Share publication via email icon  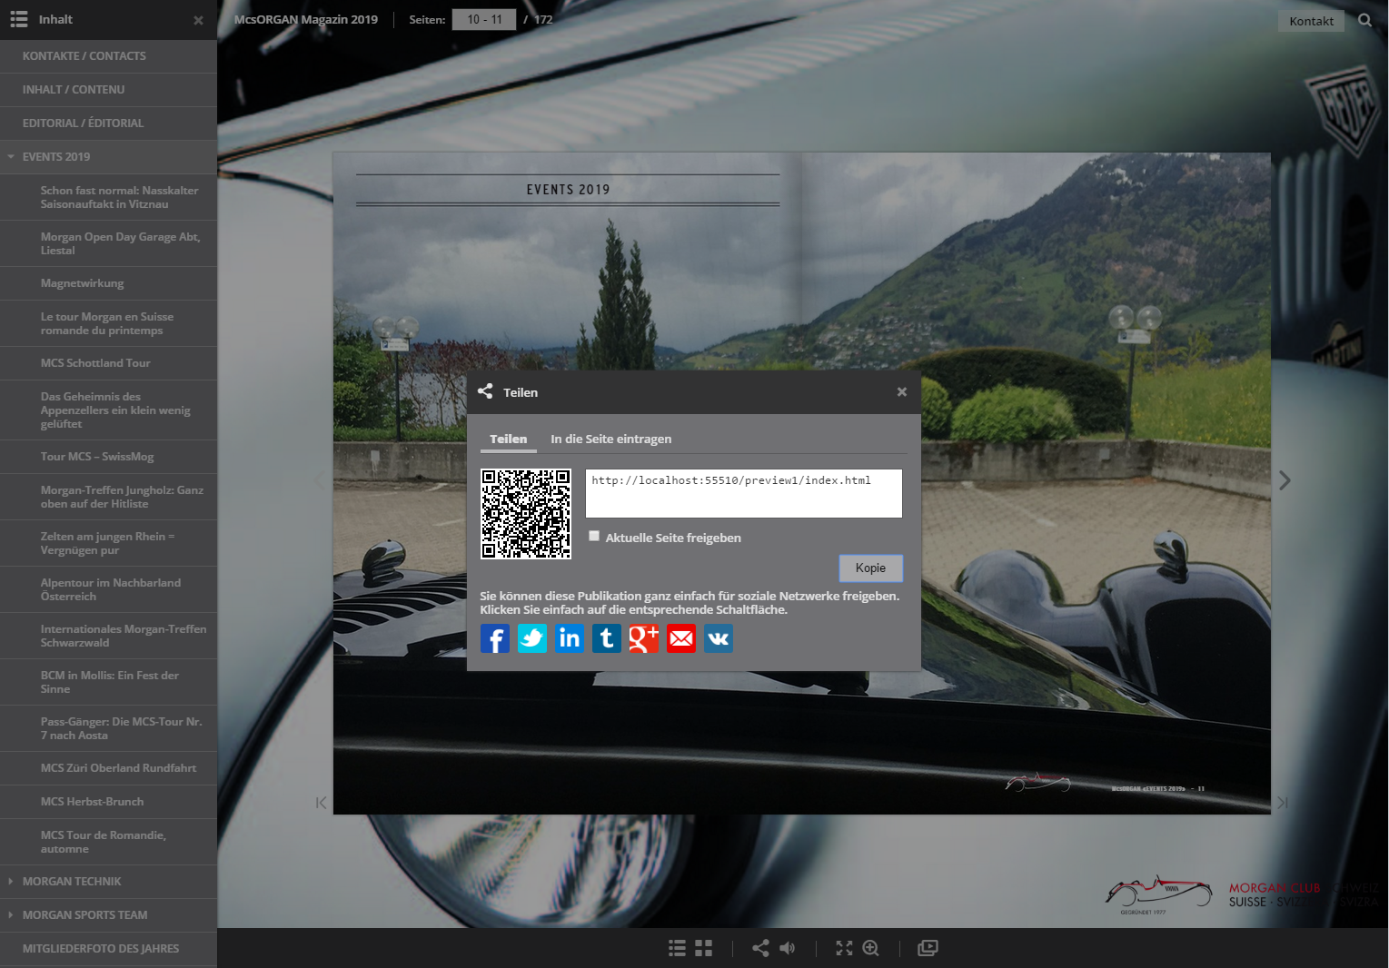681,638
